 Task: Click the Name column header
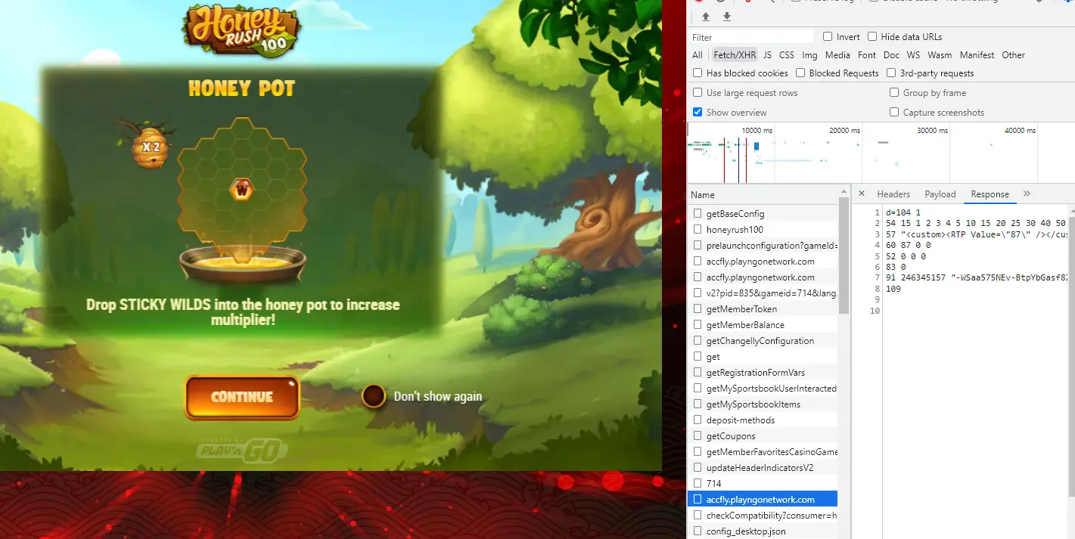point(763,194)
